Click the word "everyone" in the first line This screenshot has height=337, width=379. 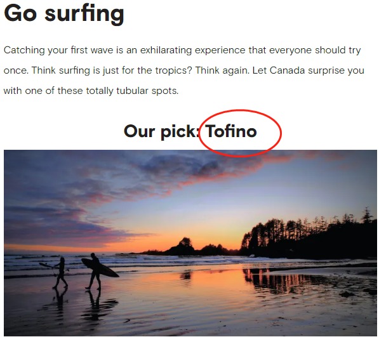(291, 50)
